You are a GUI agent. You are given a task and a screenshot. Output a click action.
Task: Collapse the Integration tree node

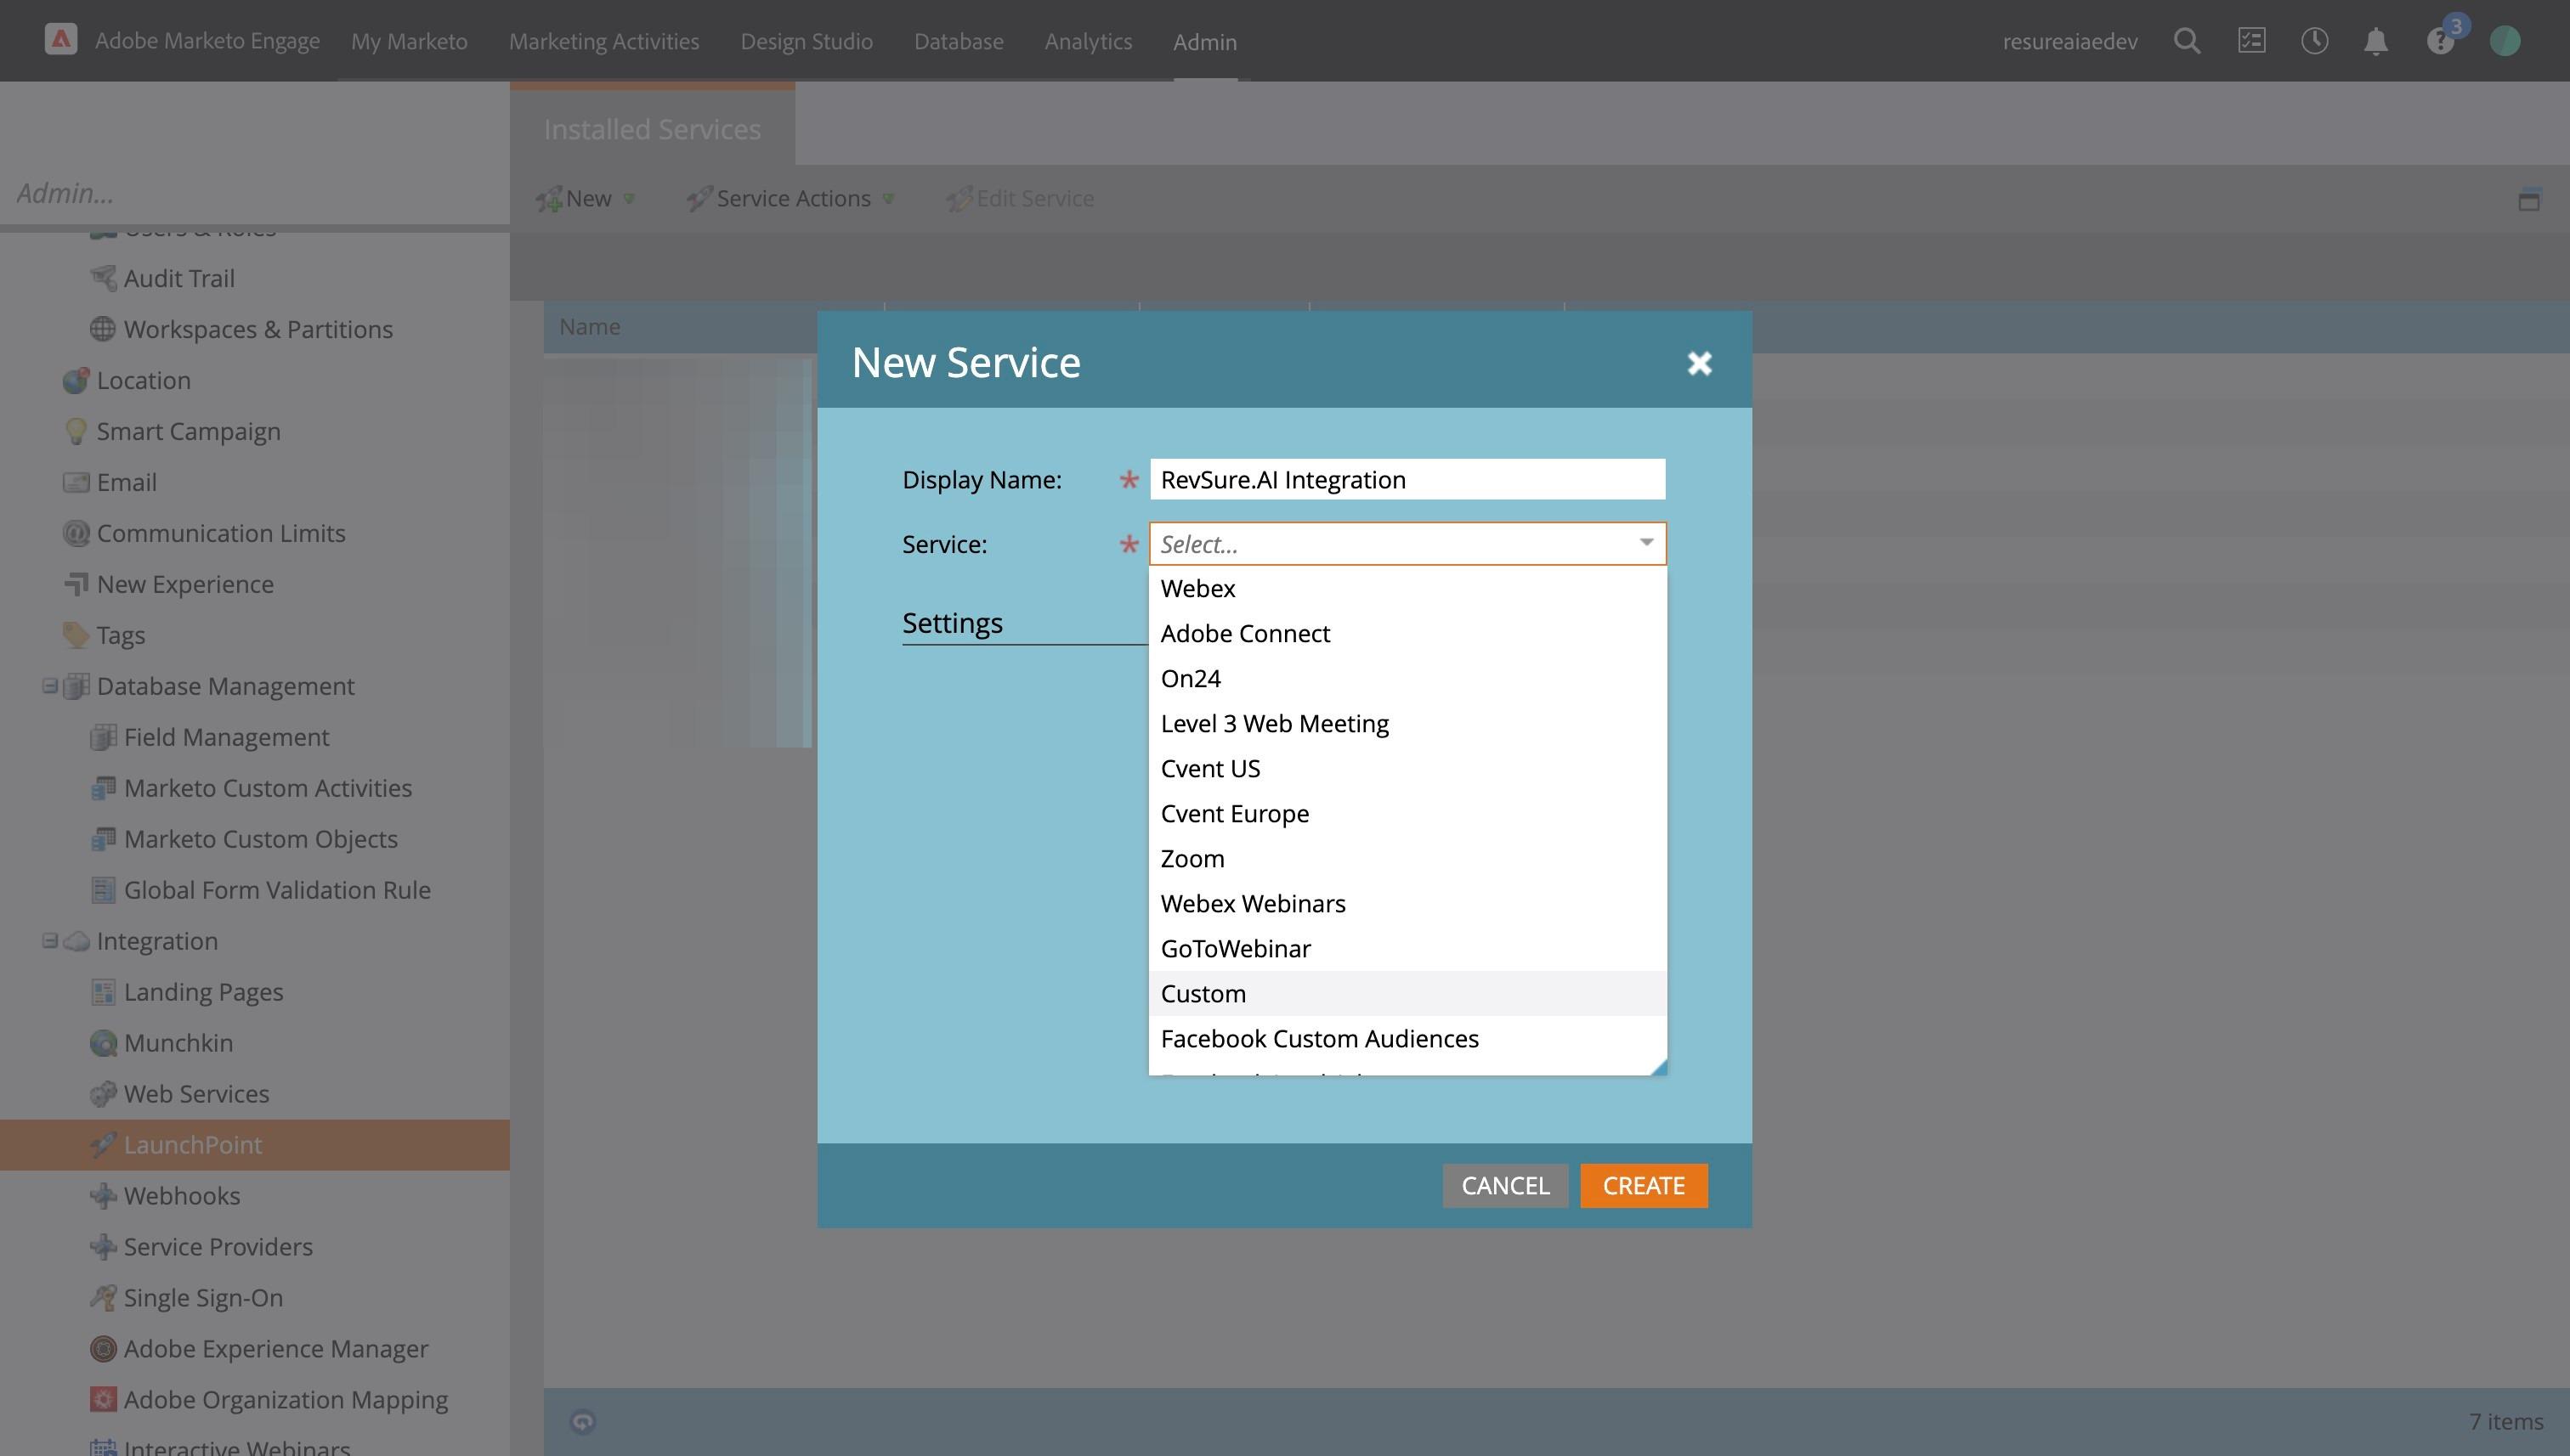point(49,941)
